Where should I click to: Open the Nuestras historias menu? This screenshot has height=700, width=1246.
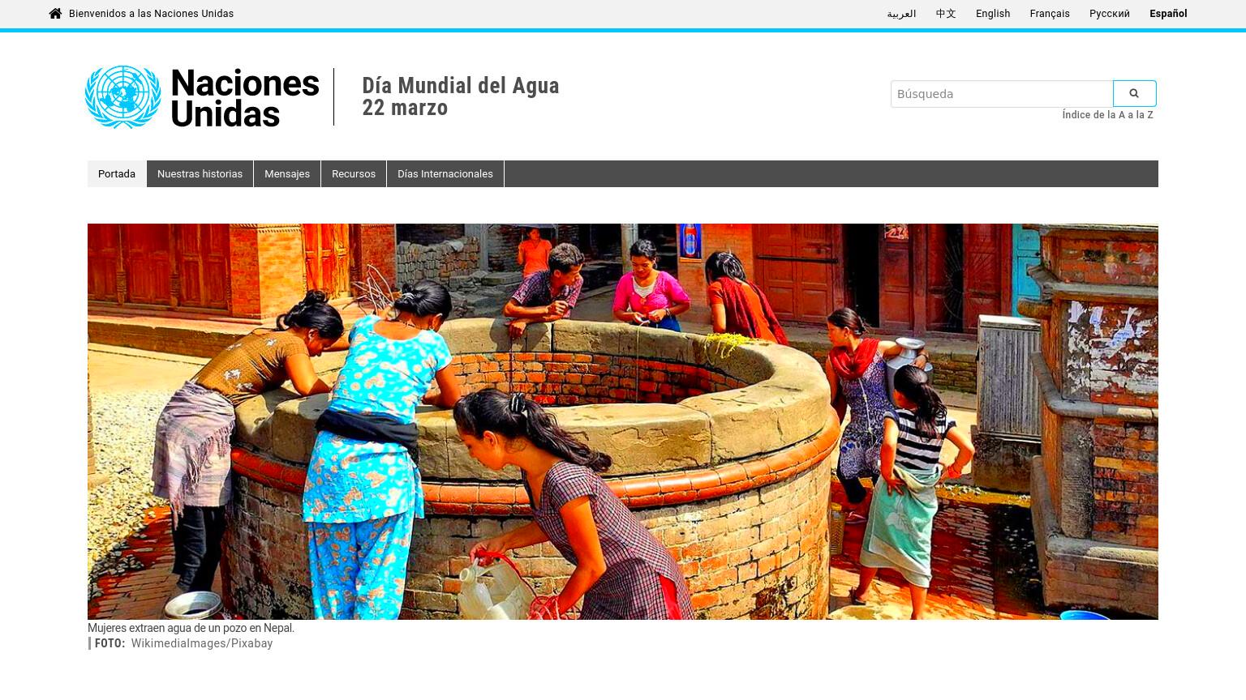tap(200, 174)
